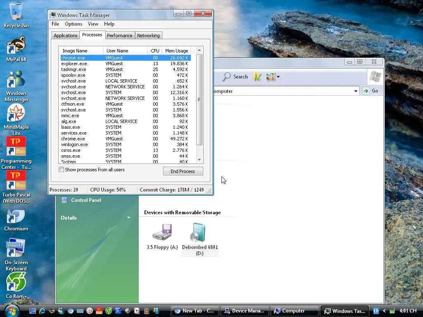This screenshot has width=423, height=317.
Task: Open the Chromium desktop shortcut
Action: pos(16,220)
